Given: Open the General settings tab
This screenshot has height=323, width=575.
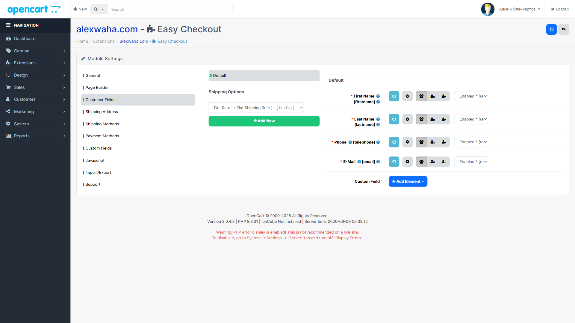Looking at the screenshot, I should [x=138, y=76].
